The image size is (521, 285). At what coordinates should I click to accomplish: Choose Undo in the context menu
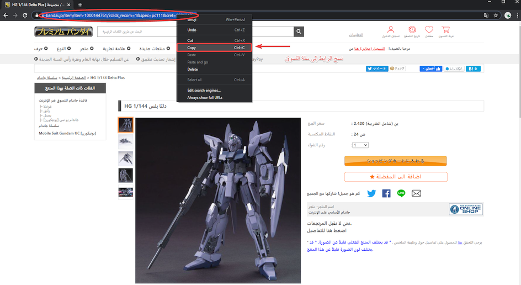pos(214,30)
